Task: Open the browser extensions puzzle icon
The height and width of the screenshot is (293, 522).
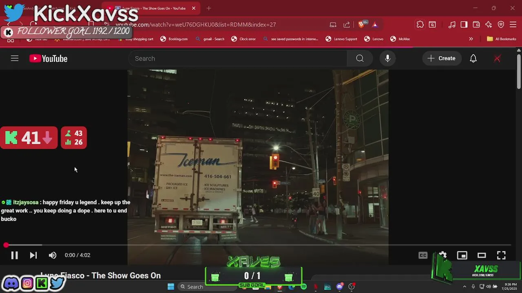Action: pyautogui.click(x=420, y=24)
